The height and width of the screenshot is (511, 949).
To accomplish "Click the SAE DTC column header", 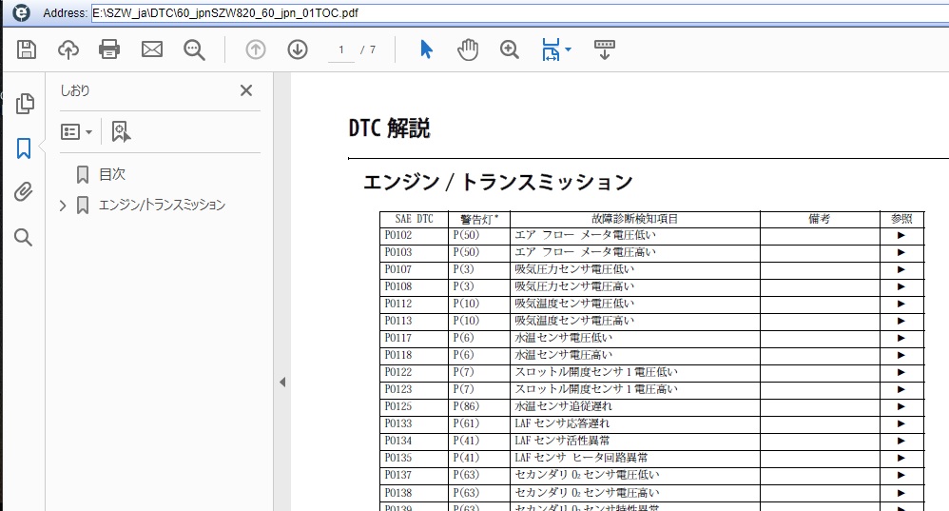I will point(414,219).
